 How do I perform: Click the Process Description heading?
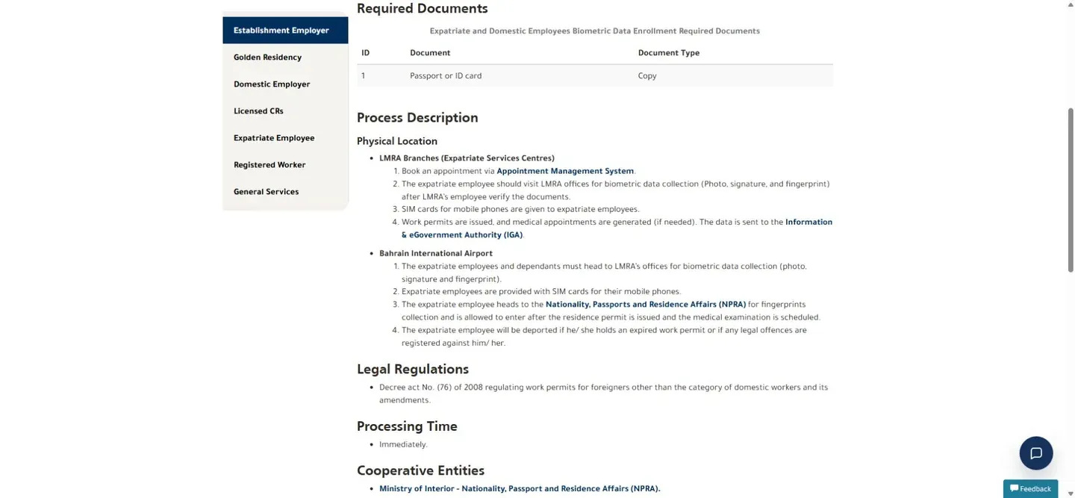click(x=417, y=118)
